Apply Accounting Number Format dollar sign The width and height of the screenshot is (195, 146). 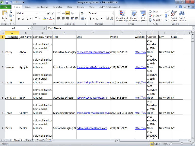(90, 19)
